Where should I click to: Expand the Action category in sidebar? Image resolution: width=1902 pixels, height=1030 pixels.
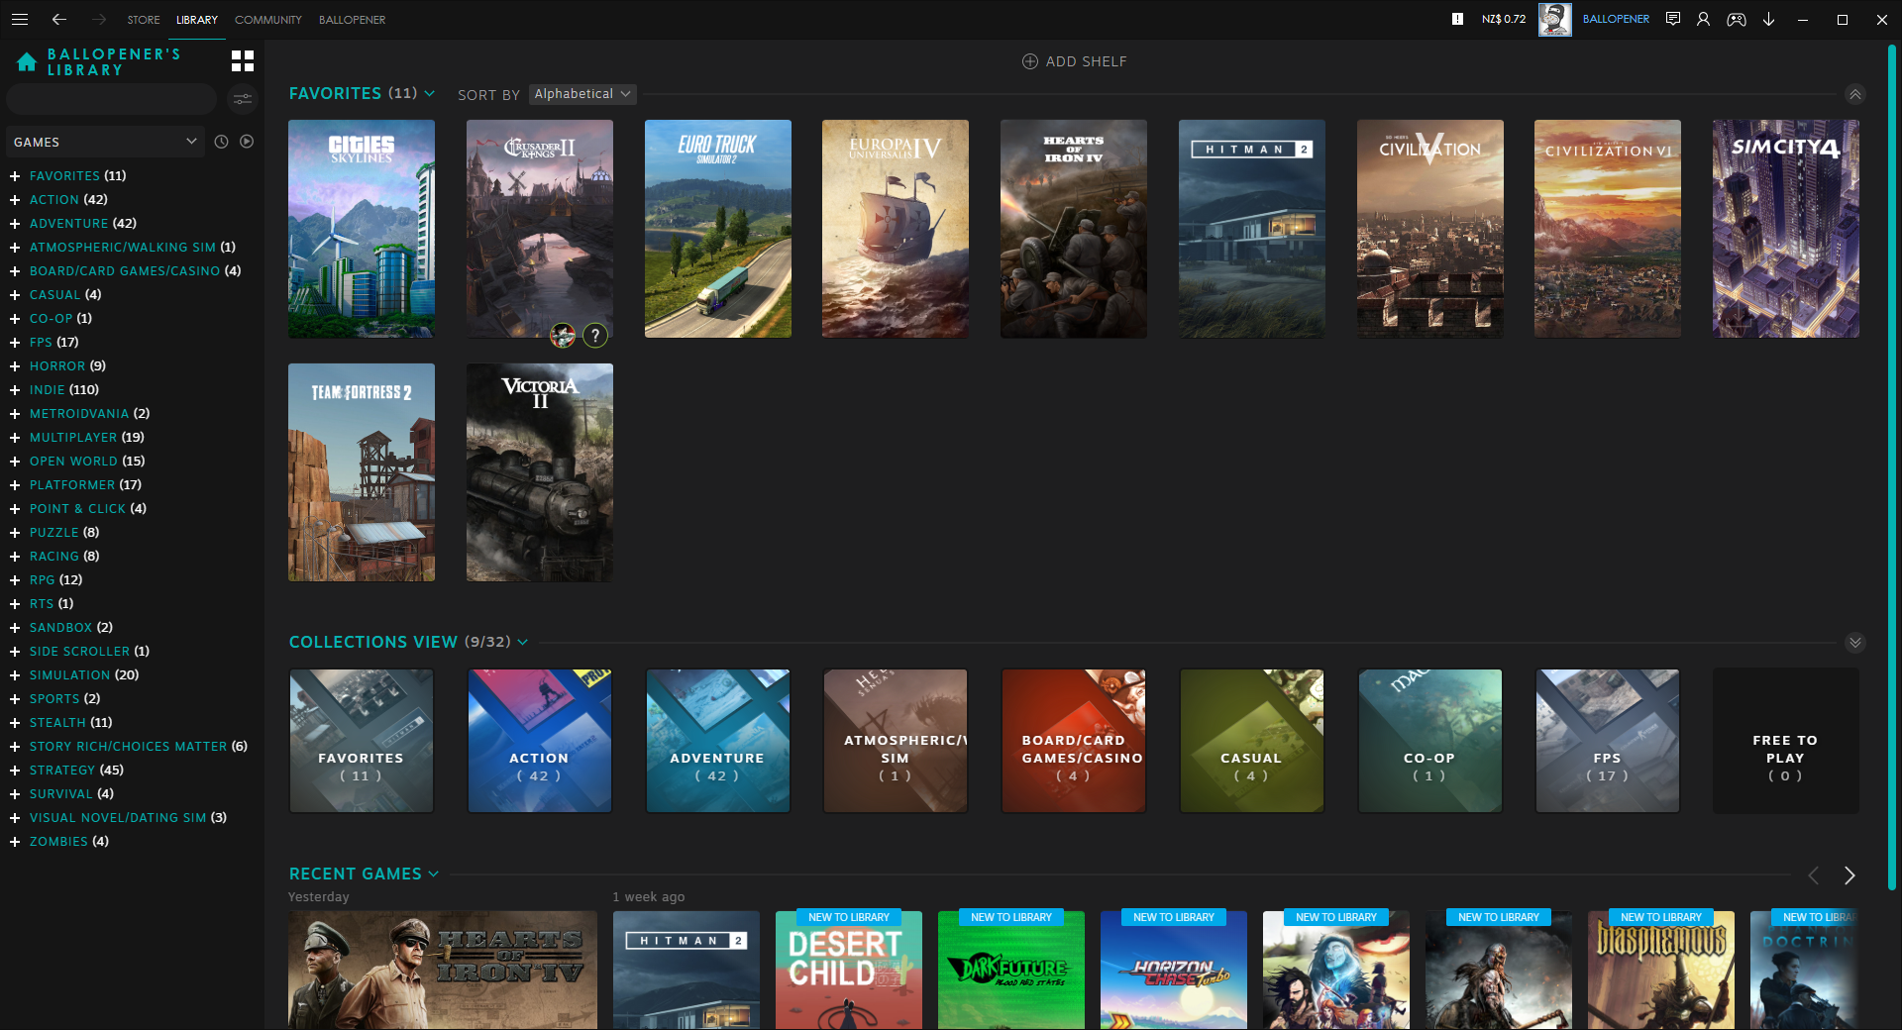pyautogui.click(x=15, y=200)
